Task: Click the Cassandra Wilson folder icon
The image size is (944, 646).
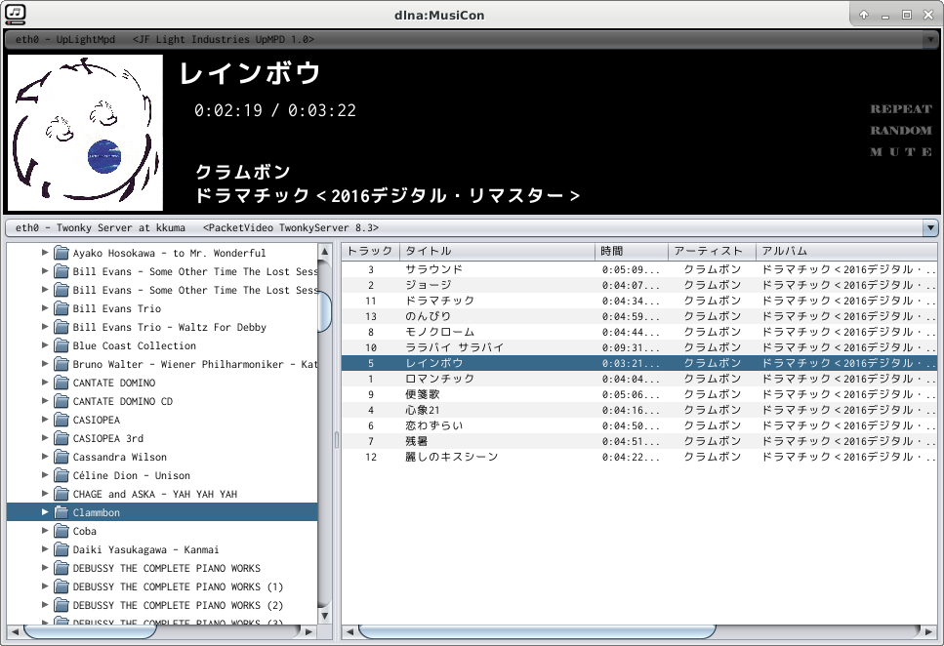Action: tap(61, 457)
